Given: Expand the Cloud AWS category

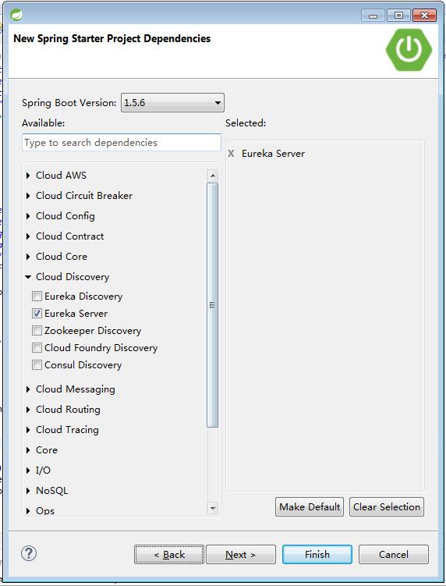Looking at the screenshot, I should point(28,176).
